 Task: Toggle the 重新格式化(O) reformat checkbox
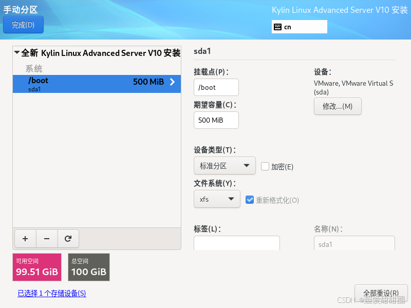coord(250,200)
